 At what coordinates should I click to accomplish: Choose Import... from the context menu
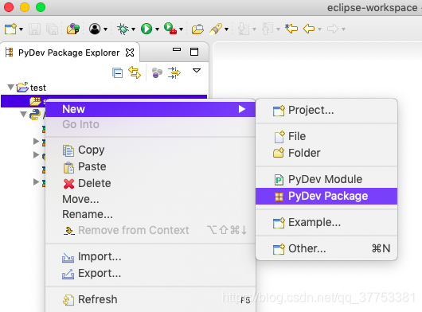150,257
